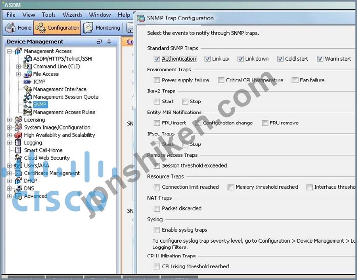
Task: Enable Power supply failure trap
Action: (157, 80)
